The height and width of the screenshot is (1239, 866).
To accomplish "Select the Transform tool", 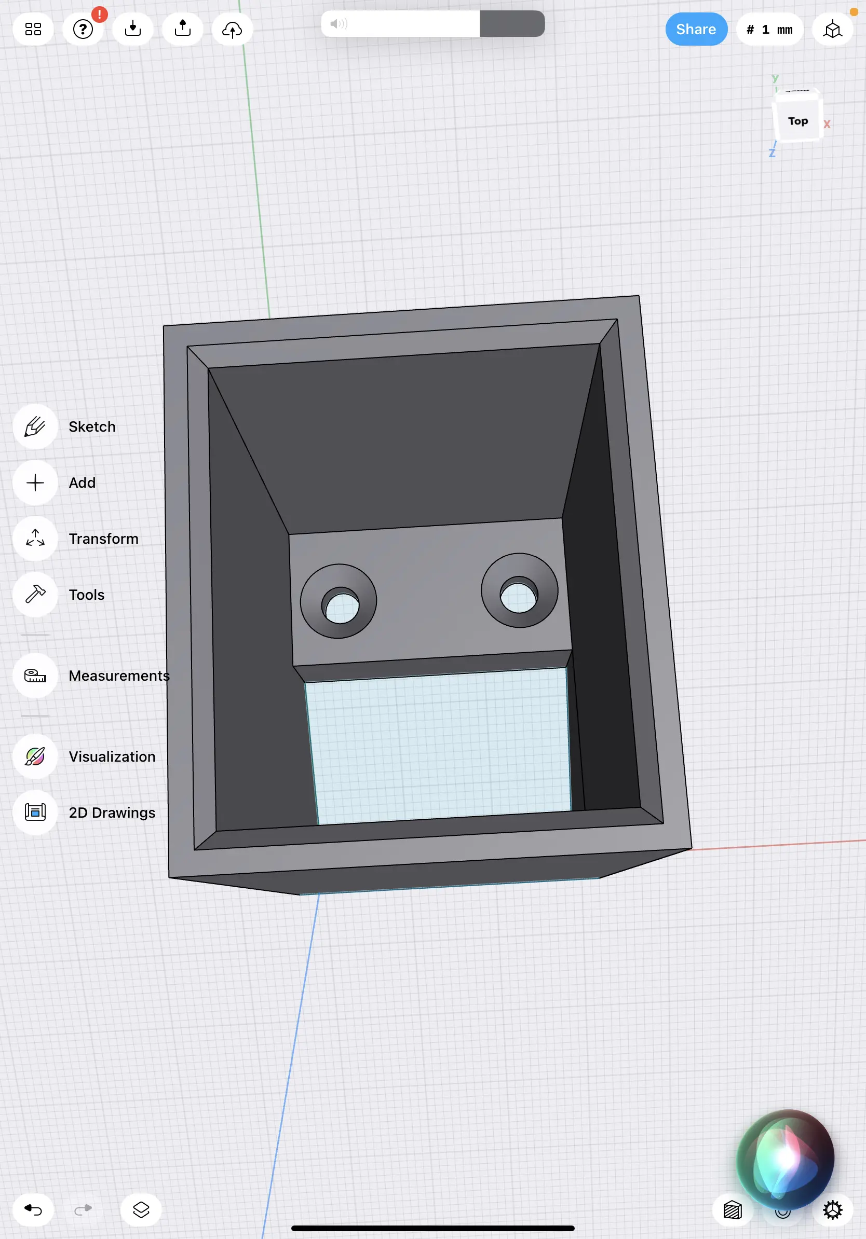I will click(35, 539).
